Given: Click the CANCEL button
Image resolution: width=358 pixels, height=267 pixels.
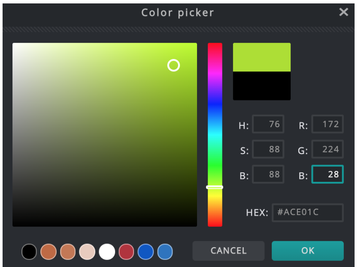Looking at the screenshot, I should click(x=228, y=251).
